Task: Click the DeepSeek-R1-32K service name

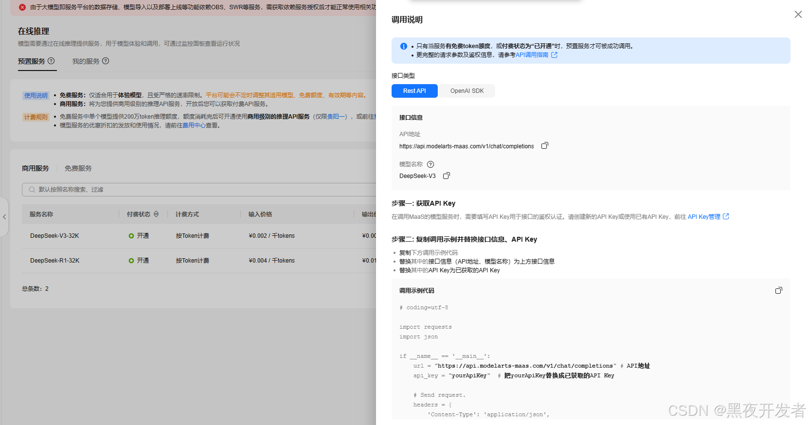Action: pyautogui.click(x=54, y=261)
